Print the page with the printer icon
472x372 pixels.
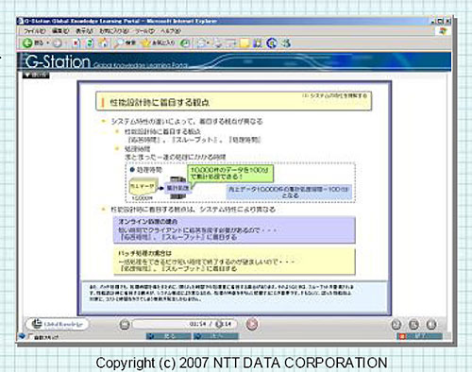click(x=219, y=43)
